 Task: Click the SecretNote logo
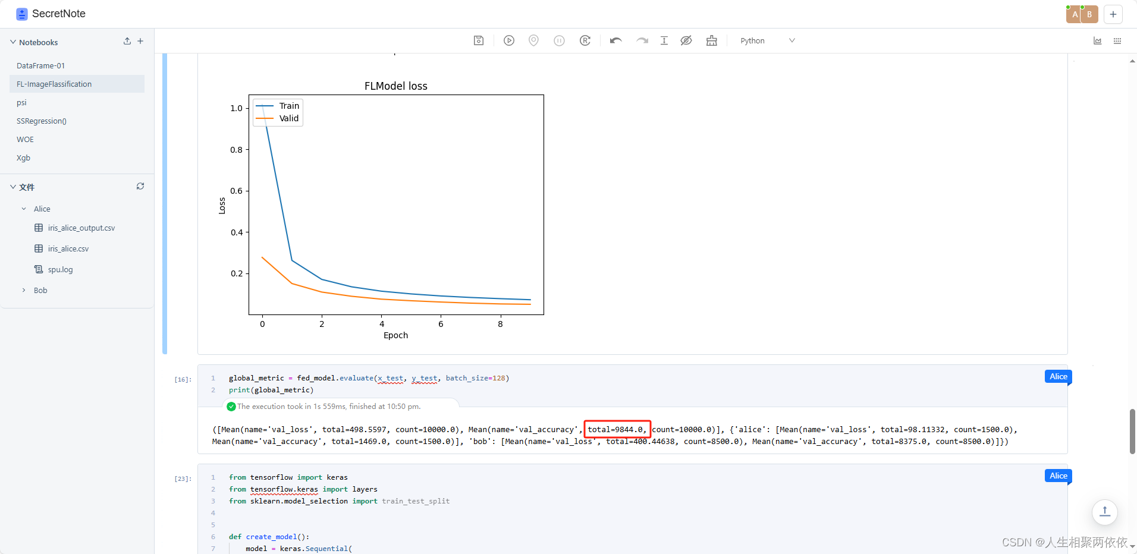pos(22,14)
